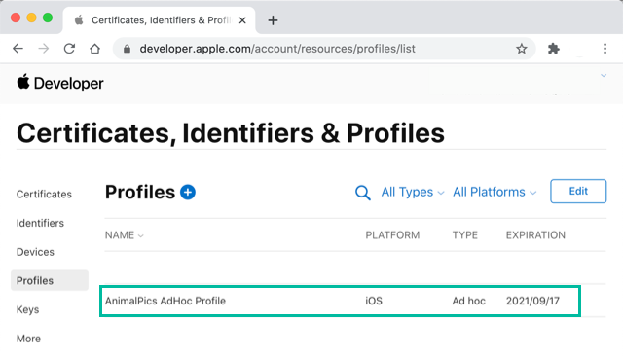Click the green maximize window button
The width and height of the screenshot is (623, 358).
[48, 18]
